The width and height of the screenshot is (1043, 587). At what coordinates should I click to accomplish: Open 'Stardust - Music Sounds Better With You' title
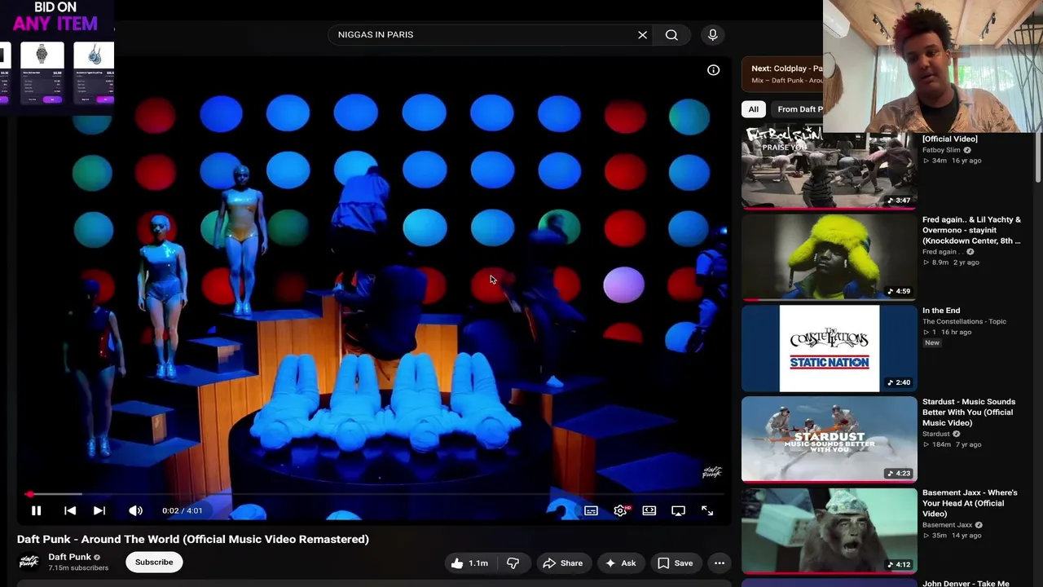click(x=969, y=412)
